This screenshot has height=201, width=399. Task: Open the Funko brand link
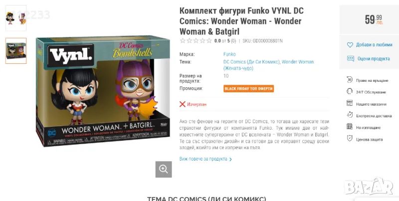229,54
